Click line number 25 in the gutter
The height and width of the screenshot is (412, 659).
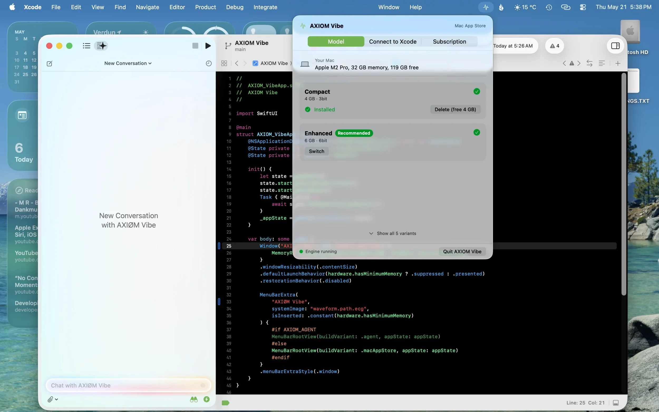tap(229, 246)
